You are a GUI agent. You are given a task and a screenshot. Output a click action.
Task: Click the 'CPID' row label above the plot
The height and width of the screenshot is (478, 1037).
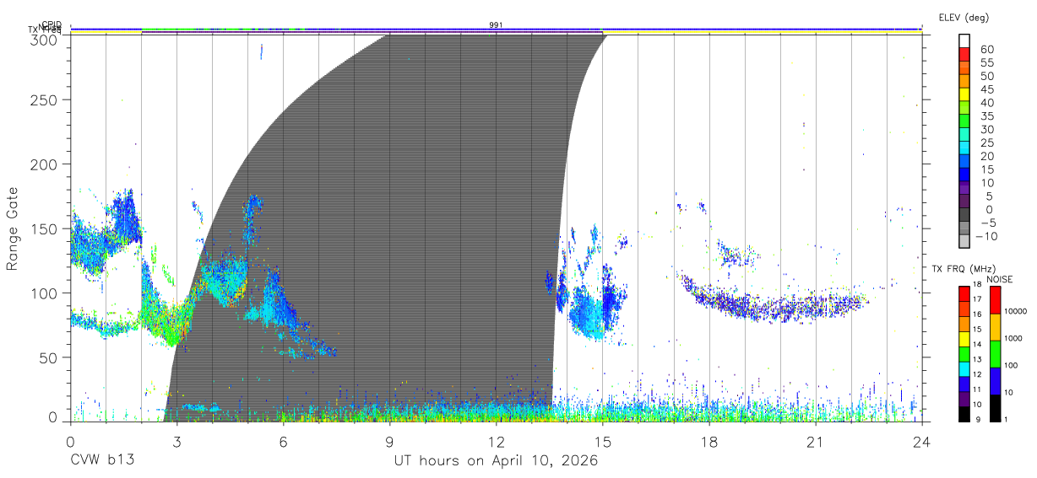coord(52,24)
